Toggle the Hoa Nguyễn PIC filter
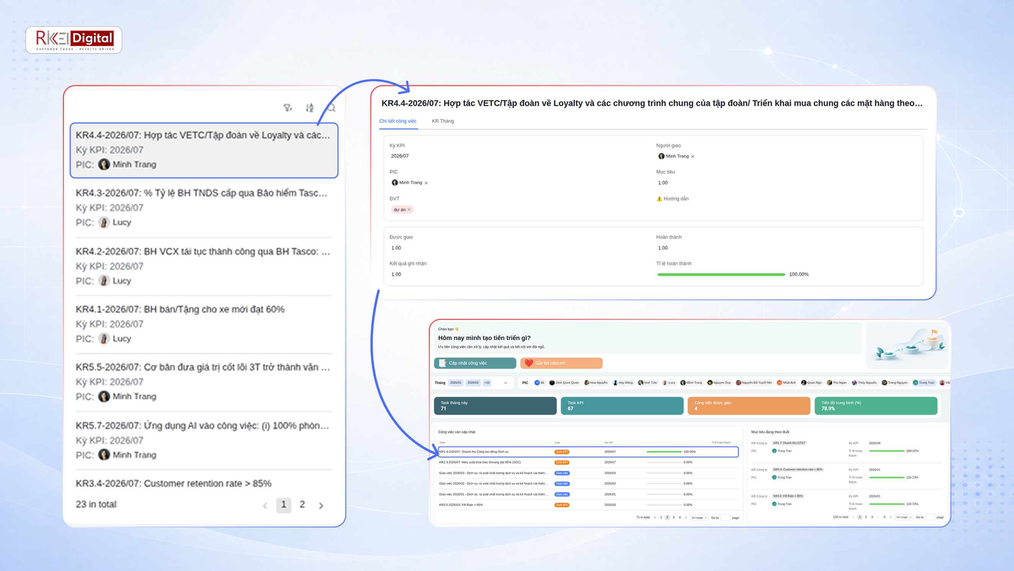This screenshot has width=1014, height=571. (x=596, y=382)
